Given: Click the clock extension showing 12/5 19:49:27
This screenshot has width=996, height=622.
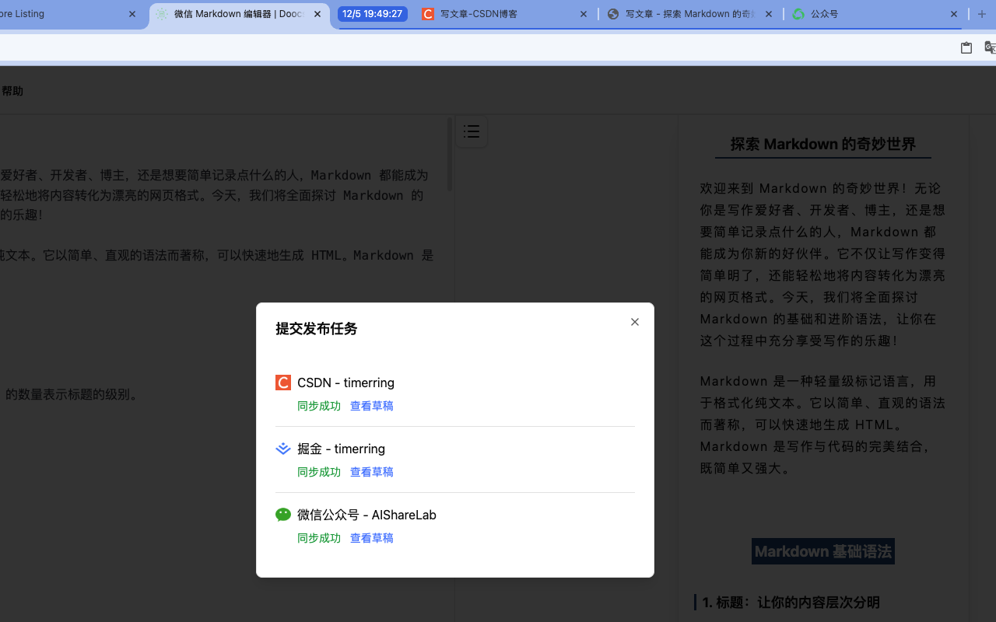Looking at the screenshot, I should tap(372, 13).
